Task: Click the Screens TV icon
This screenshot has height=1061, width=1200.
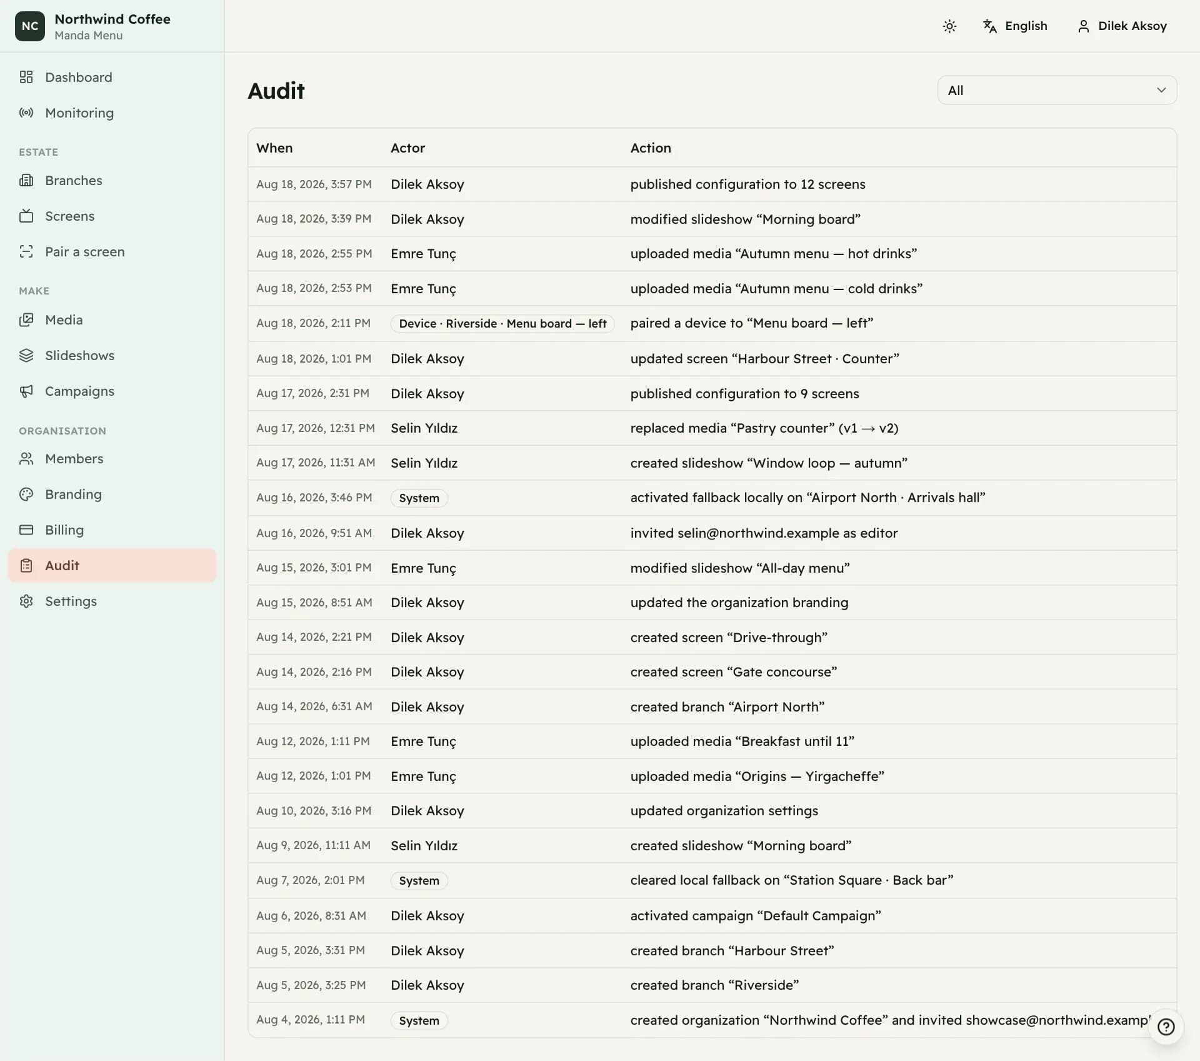Action: tap(26, 216)
